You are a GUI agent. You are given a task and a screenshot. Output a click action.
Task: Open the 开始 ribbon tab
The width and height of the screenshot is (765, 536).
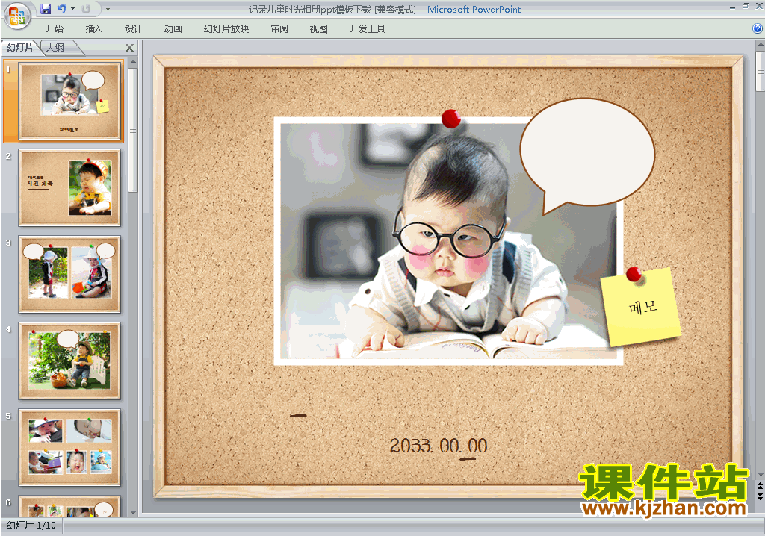(54, 29)
